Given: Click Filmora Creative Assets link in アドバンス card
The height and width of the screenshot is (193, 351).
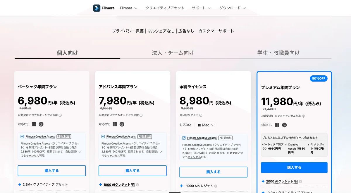Looking at the screenshot, I should pos(121,136).
